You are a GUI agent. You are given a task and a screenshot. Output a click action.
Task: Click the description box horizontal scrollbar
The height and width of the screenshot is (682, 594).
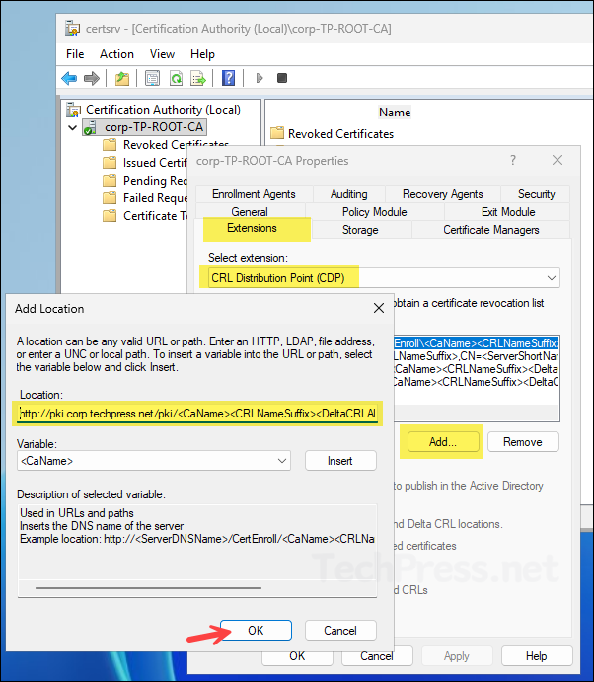[x=149, y=588]
